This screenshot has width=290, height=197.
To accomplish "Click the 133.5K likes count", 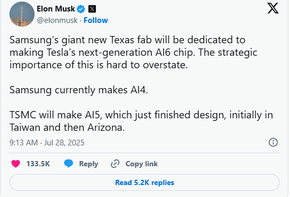I will (x=38, y=164).
